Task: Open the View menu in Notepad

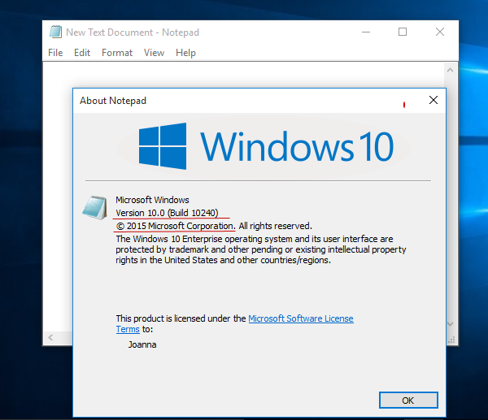Action: point(154,53)
